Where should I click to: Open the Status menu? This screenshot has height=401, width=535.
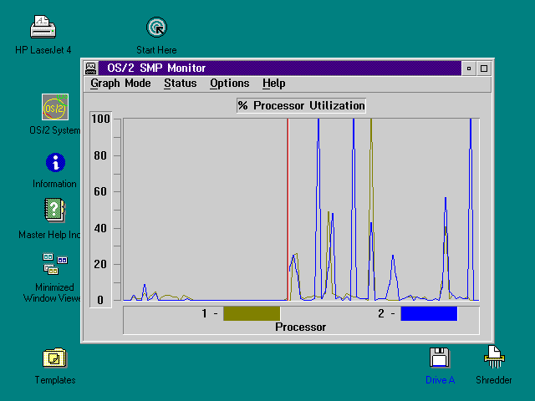coord(180,84)
